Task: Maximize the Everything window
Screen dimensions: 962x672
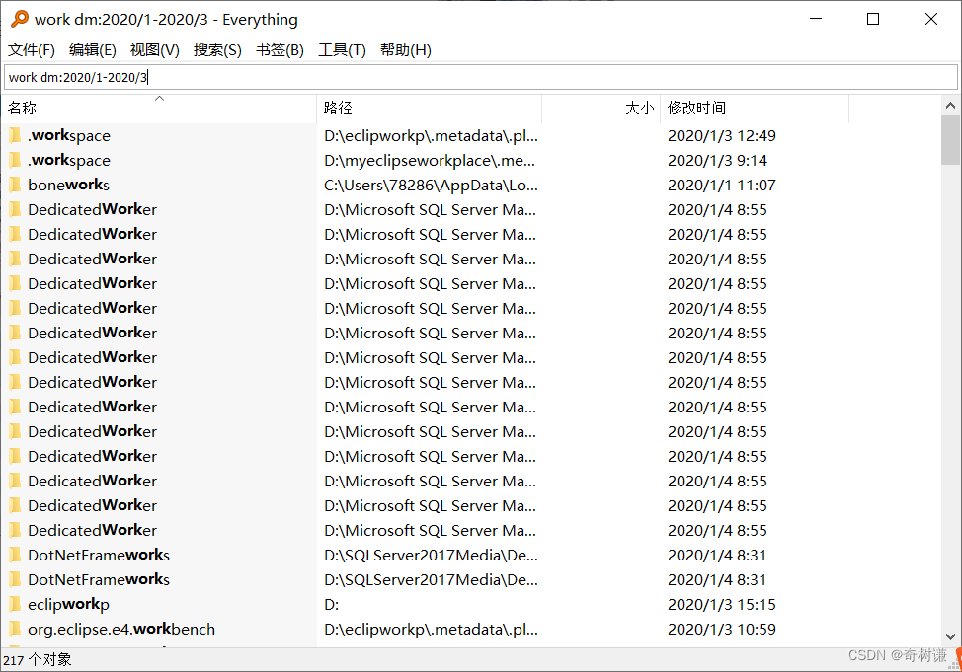Action: pos(873,19)
